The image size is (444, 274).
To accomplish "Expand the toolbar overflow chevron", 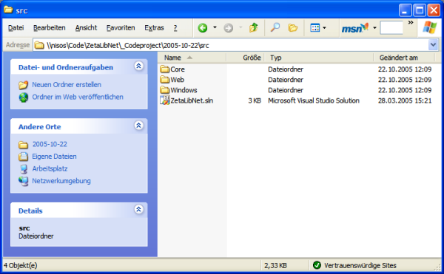I will coord(411,23).
